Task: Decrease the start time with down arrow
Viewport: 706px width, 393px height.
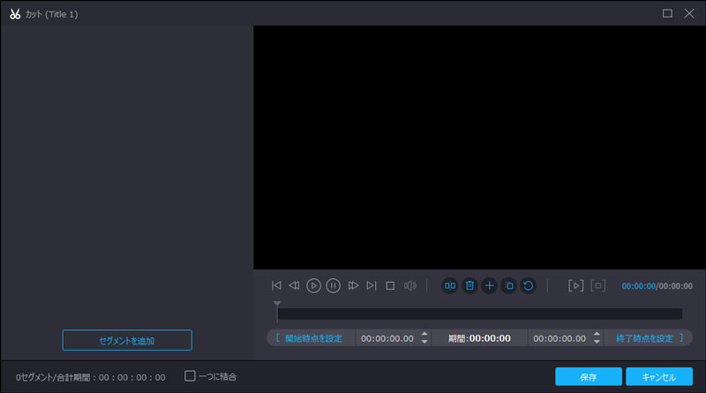Action: coord(424,342)
